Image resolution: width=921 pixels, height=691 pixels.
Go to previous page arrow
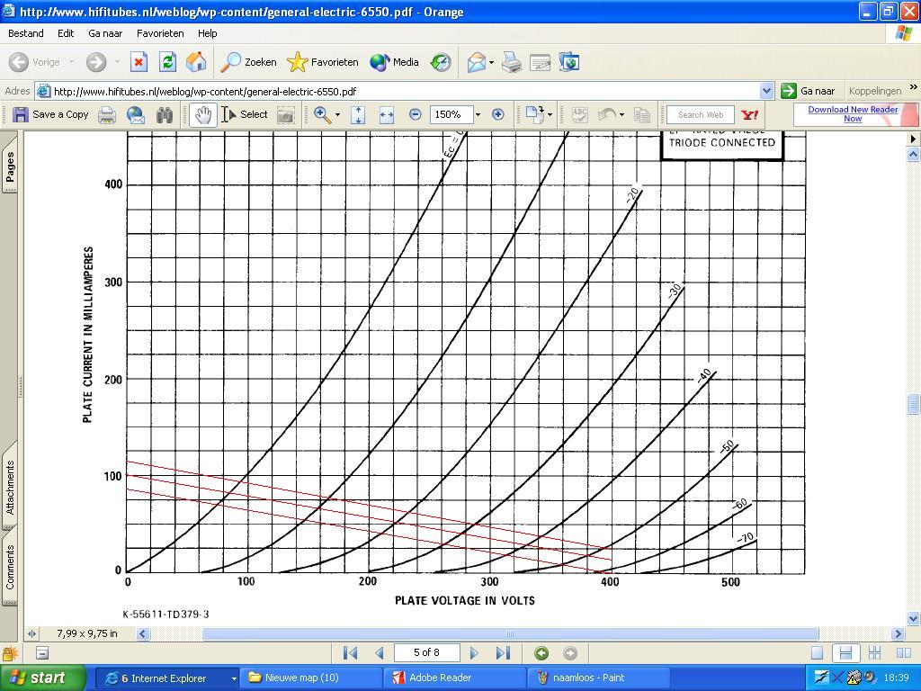click(379, 653)
